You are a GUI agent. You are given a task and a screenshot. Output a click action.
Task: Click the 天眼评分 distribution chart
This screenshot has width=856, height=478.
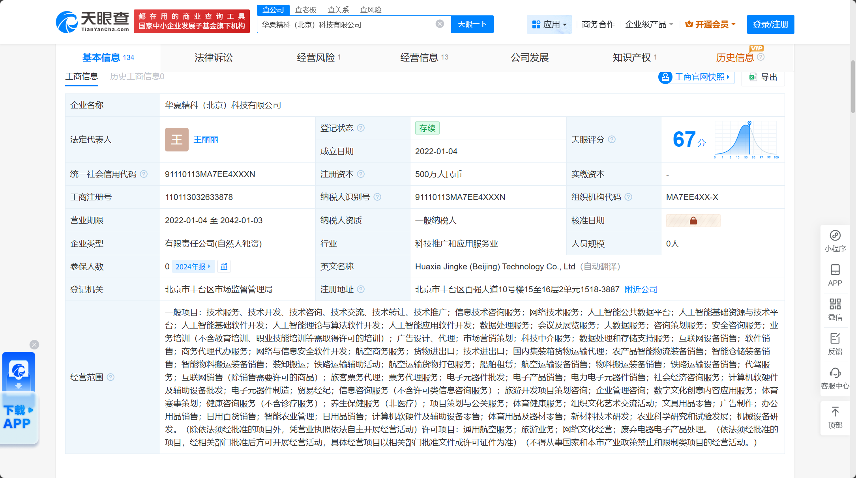(x=745, y=139)
